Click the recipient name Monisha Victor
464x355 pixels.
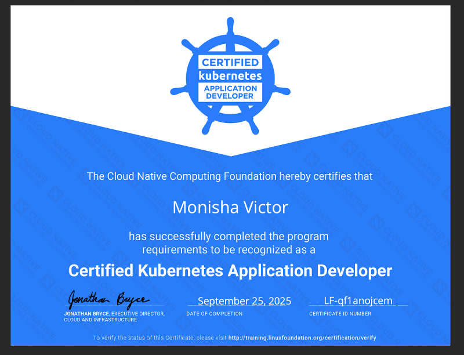tap(230, 207)
